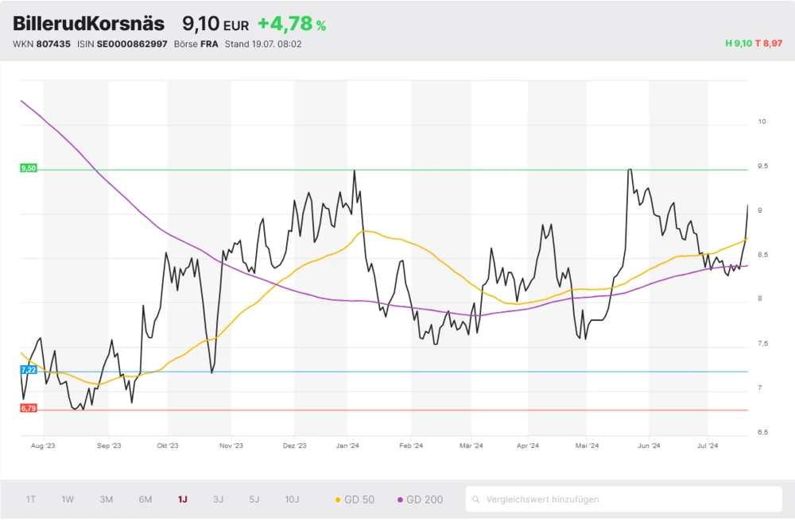Screen dimensions: 795x528
Task: Click the red 6,79 price marker
Action: pyautogui.click(x=29, y=408)
